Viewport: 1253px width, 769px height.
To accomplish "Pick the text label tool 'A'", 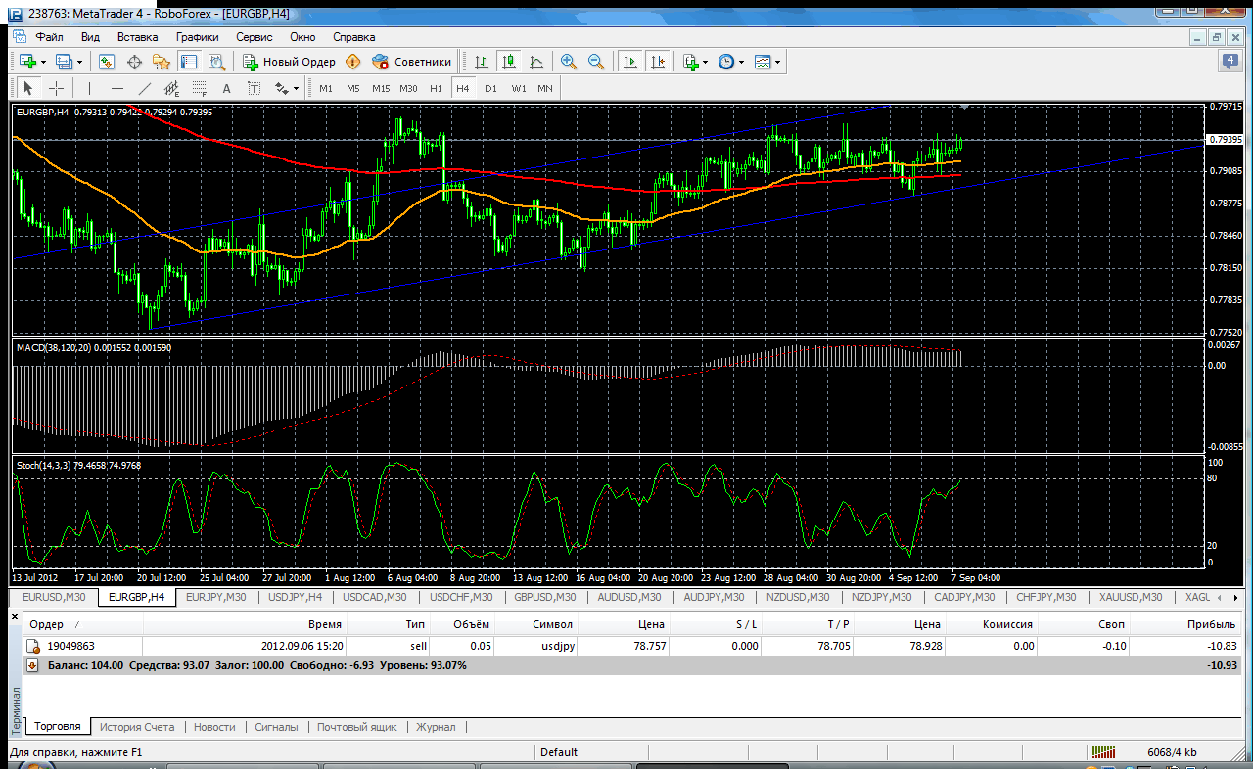I will click(227, 88).
